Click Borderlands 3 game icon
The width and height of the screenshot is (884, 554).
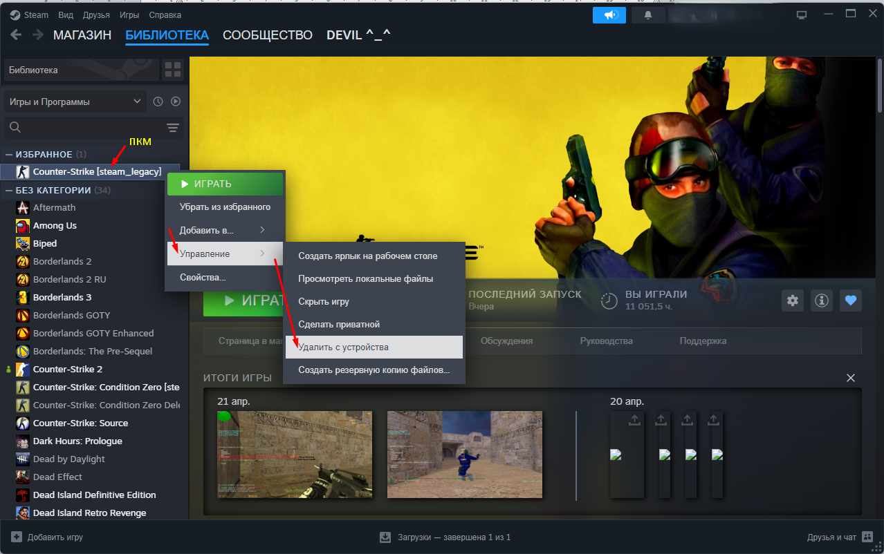click(x=23, y=297)
